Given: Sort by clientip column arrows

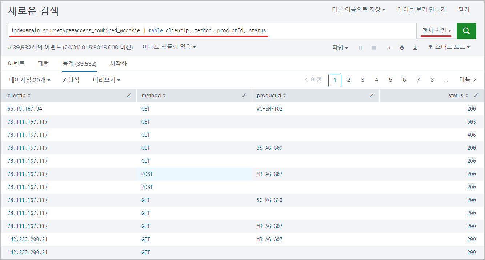Looking at the screenshot, I should pos(29,95).
